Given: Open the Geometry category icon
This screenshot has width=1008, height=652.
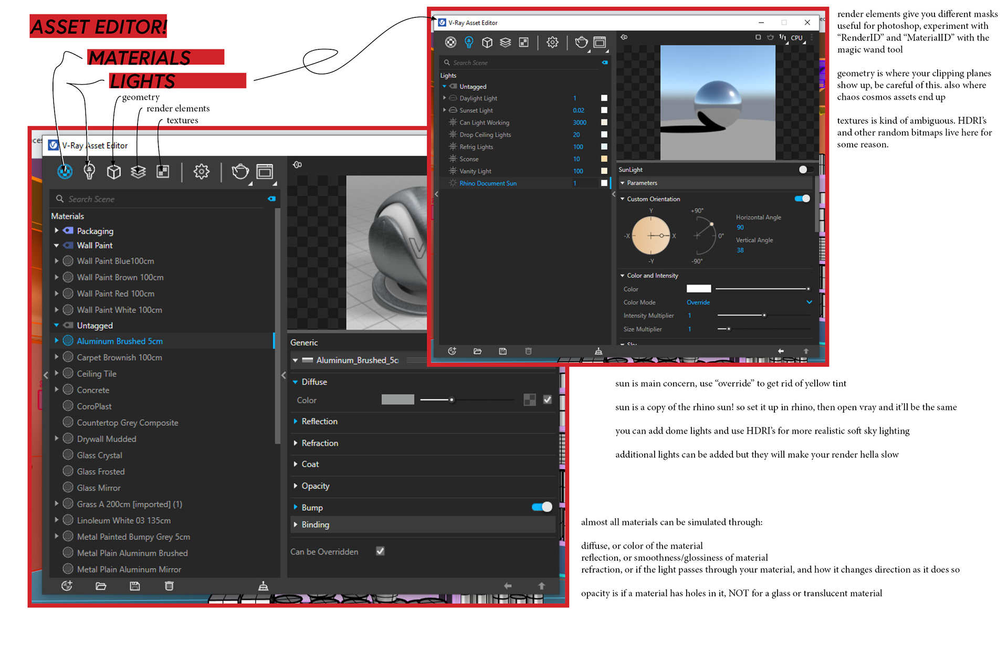Looking at the screenshot, I should [x=114, y=172].
